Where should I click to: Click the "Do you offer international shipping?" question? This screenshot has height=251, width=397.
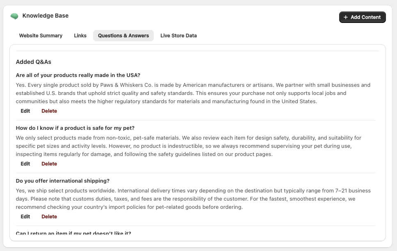click(x=62, y=181)
